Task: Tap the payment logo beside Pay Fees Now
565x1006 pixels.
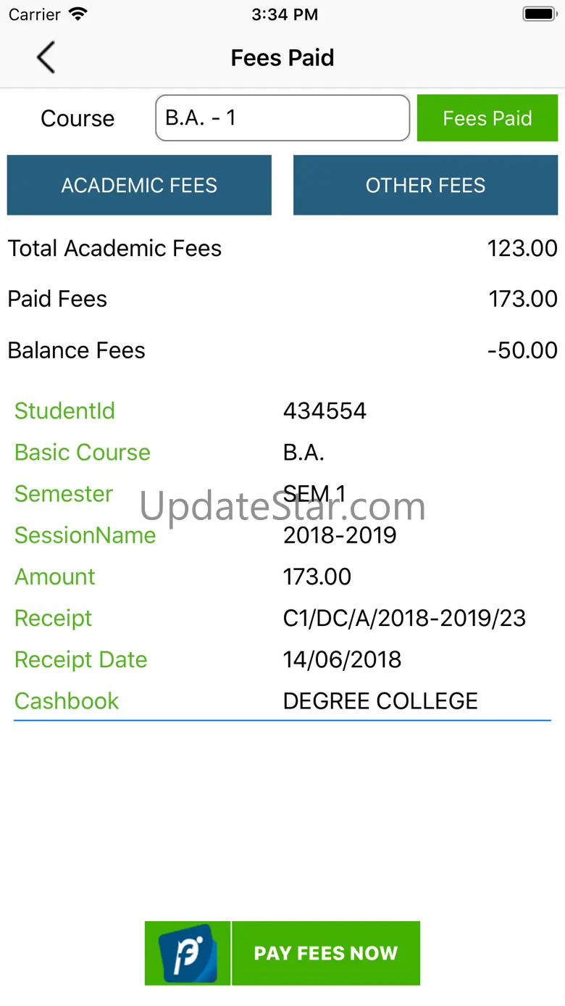Action: 188,953
